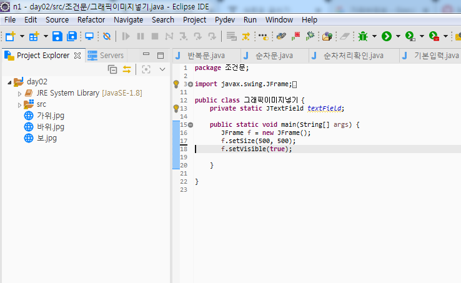Screen dimensions: 461x283
Task: Click the Step Return icon
Action: pyautogui.click(x=212, y=36)
